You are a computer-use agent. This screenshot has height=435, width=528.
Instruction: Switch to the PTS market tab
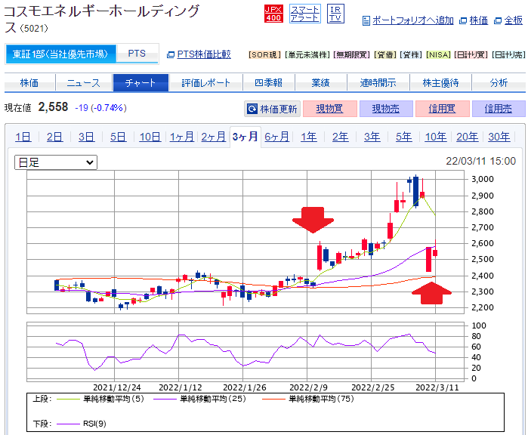(x=137, y=54)
